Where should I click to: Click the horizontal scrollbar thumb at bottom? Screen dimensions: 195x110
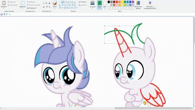[153, 108]
